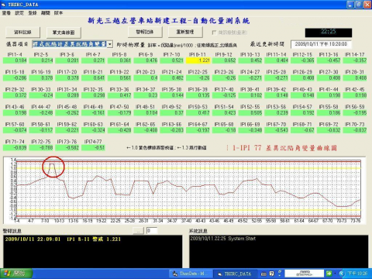Screen dimensions: 372x279
Task: Select the IPI 34-37 value 0.23
Action: (146, 95)
